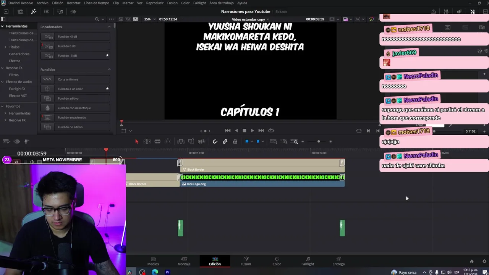Open the Sound Library icon
The image size is (489, 275).
(x=60, y=11)
